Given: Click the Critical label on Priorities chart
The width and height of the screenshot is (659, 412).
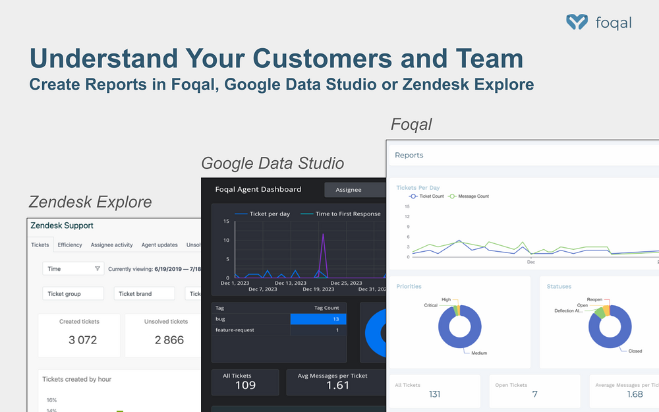Looking at the screenshot, I should point(430,305).
